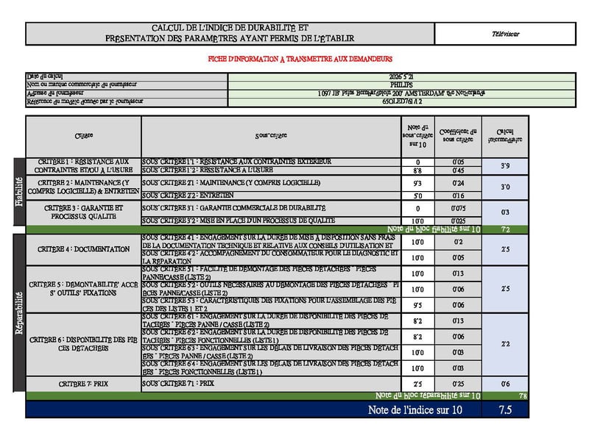Select 'CRITERE 5 : DEMONTABILITE' criterion cell
This screenshot has width=589, height=441.
click(x=84, y=289)
